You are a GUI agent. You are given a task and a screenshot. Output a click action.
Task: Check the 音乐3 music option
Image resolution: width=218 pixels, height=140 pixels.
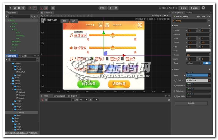coord(122,58)
